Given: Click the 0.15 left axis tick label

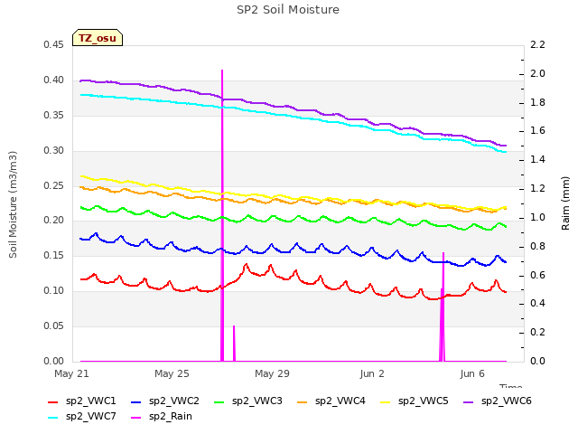Looking at the screenshot, I should click(54, 255).
